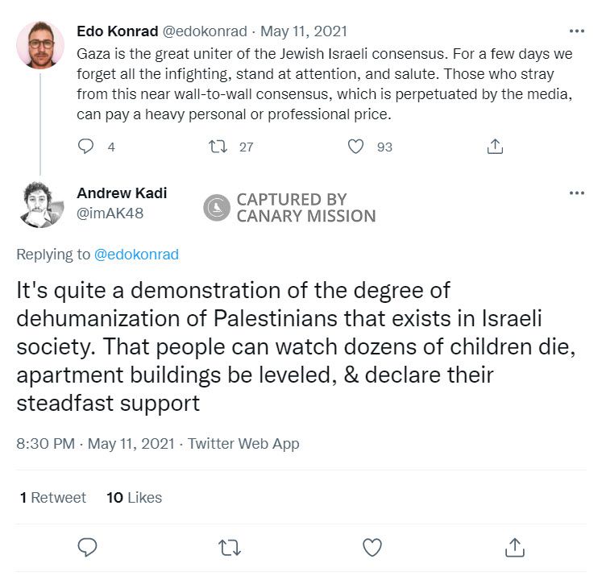Open the Andrew Kadi display name

pyautogui.click(x=122, y=193)
